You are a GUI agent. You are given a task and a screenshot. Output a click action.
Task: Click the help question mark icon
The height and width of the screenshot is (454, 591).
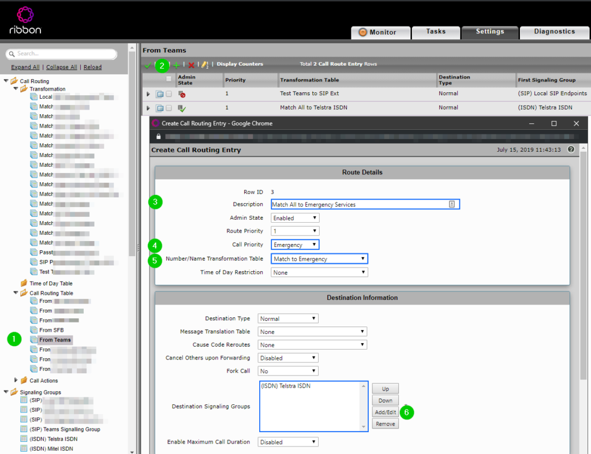tap(571, 149)
